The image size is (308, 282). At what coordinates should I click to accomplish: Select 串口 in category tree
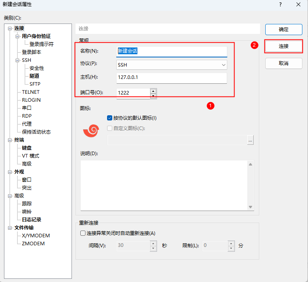point(27,108)
